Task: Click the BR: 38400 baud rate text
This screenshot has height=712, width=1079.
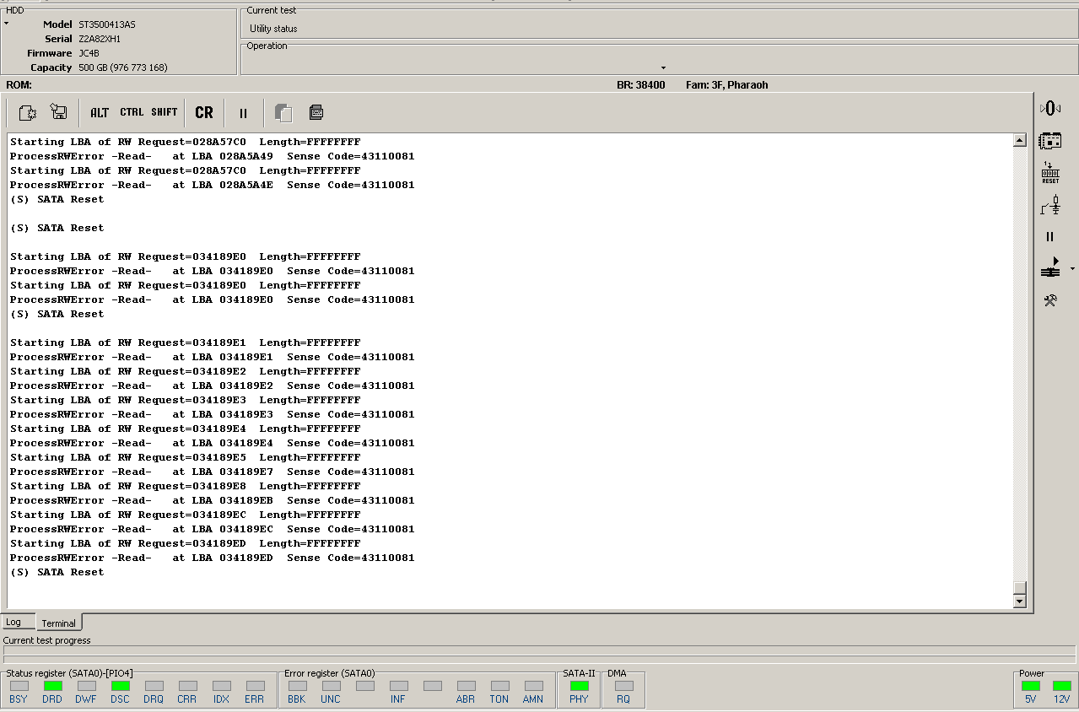Action: [640, 85]
